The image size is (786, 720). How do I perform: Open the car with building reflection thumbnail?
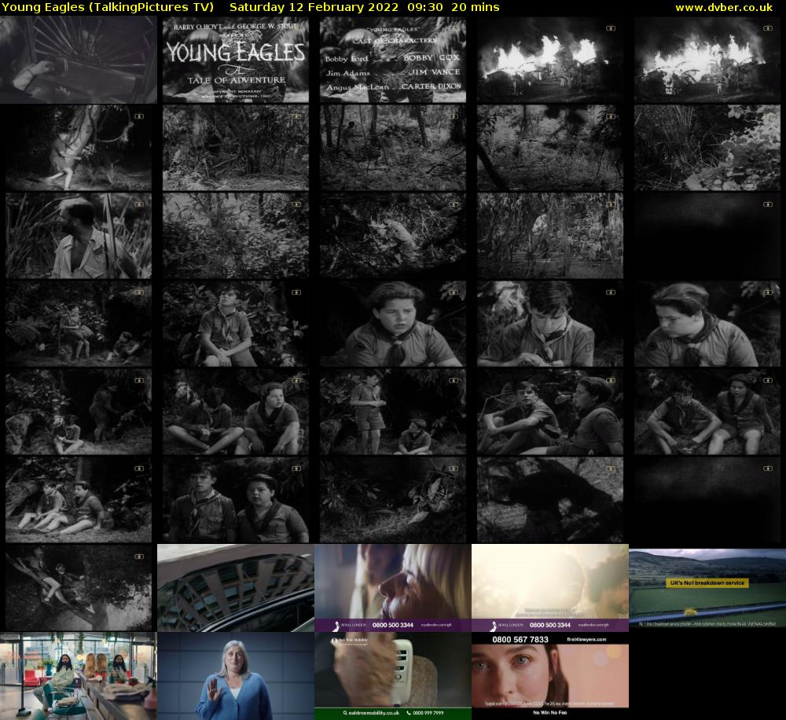[x=236, y=588]
